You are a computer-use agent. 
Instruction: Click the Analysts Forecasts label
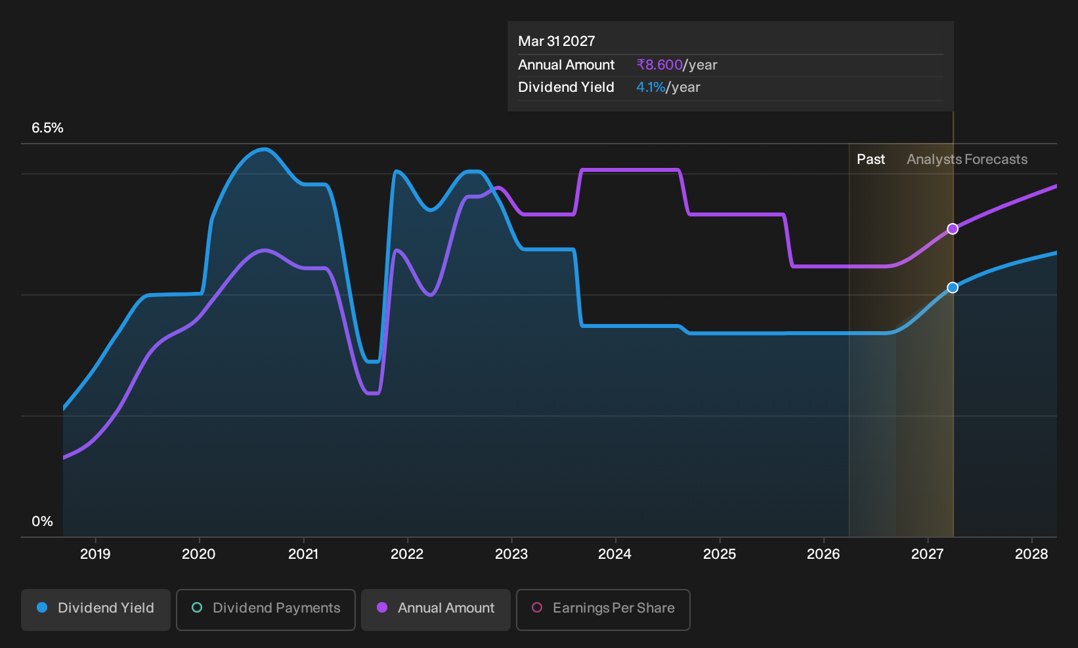967,159
